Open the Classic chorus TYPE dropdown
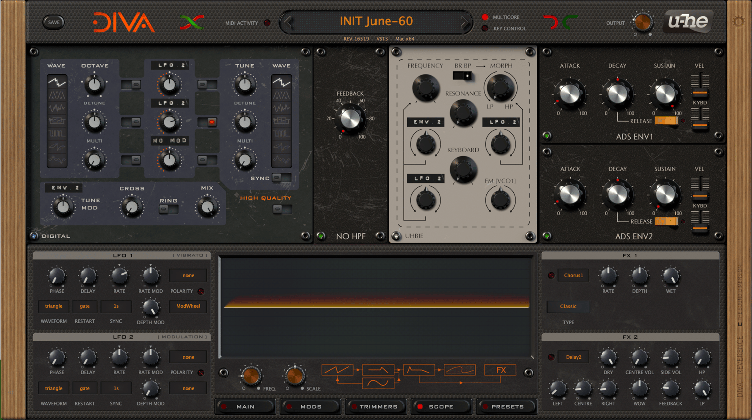Viewport: 752px width, 420px height. point(568,306)
